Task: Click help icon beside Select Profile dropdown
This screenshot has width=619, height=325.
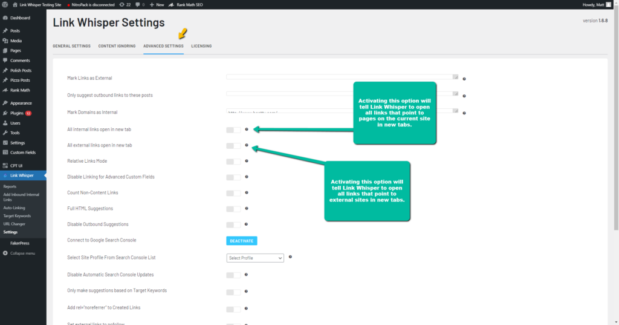Action: pyautogui.click(x=290, y=257)
